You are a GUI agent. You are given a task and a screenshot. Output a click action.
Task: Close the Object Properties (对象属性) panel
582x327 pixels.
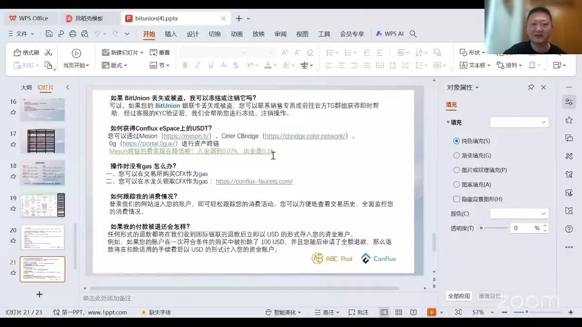pyautogui.click(x=544, y=87)
